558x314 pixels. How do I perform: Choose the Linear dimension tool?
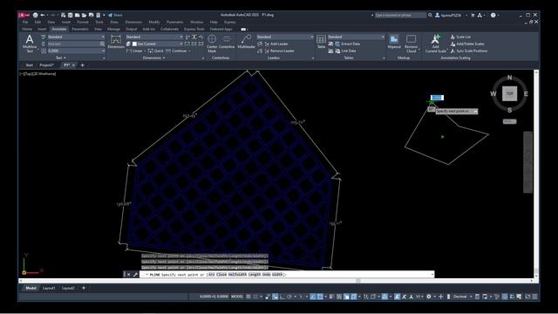pyautogui.click(x=134, y=51)
